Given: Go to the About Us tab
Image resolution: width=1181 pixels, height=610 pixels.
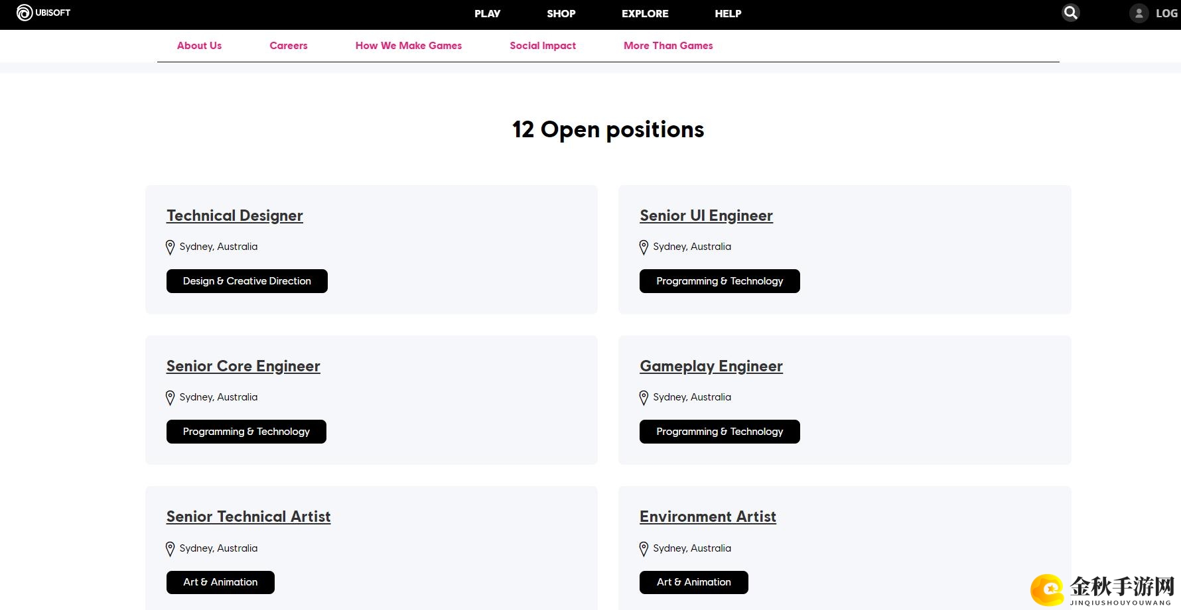Looking at the screenshot, I should pos(199,46).
